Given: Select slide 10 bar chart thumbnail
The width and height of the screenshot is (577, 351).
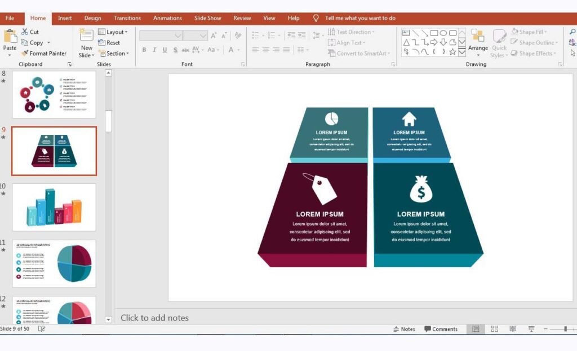Looking at the screenshot, I should pyautogui.click(x=54, y=208).
